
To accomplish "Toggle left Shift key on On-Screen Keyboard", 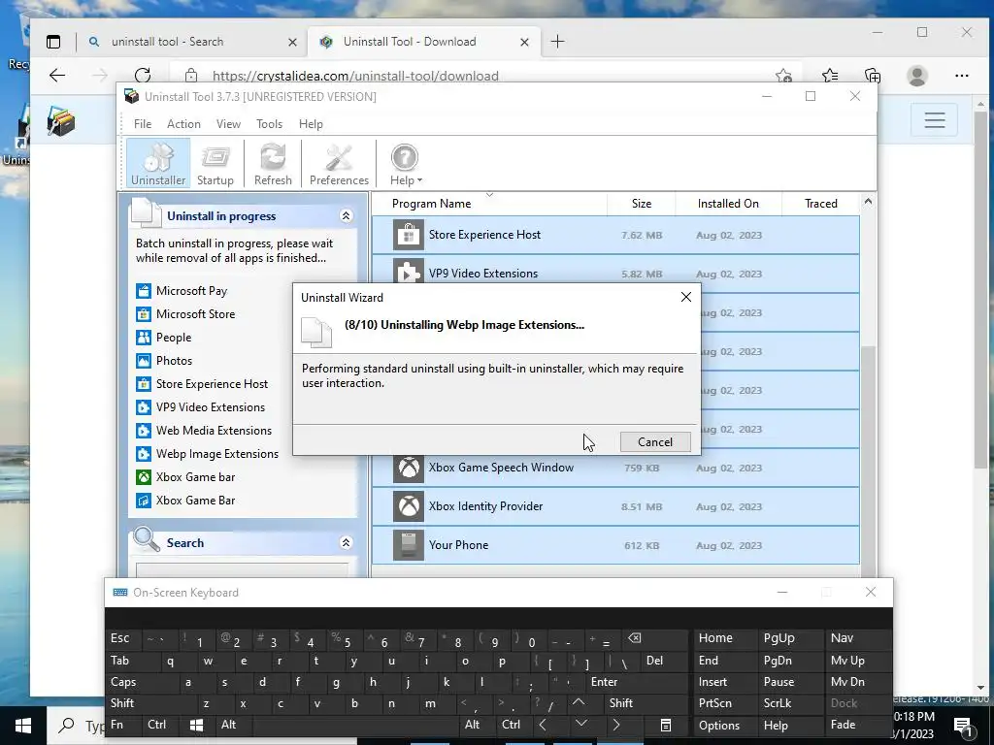I will click(122, 703).
